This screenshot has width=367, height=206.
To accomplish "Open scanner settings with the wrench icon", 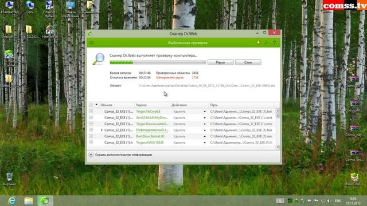I will pos(266,43).
